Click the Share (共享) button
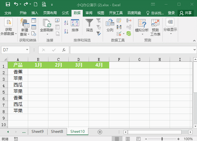Image resolution: width=197 pixels, height=141 pixels. click(186, 13)
